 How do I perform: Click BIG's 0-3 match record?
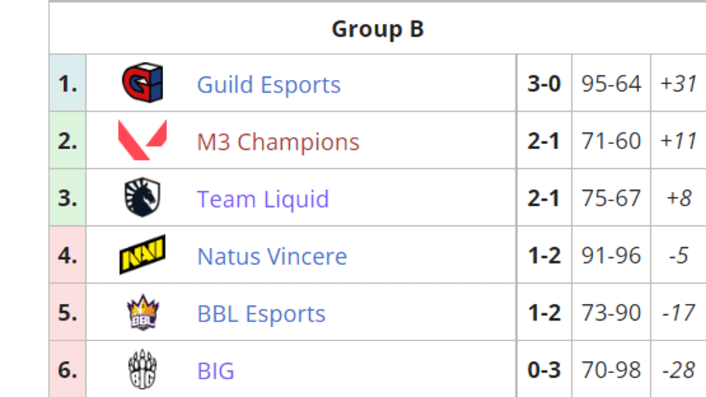[x=544, y=369]
